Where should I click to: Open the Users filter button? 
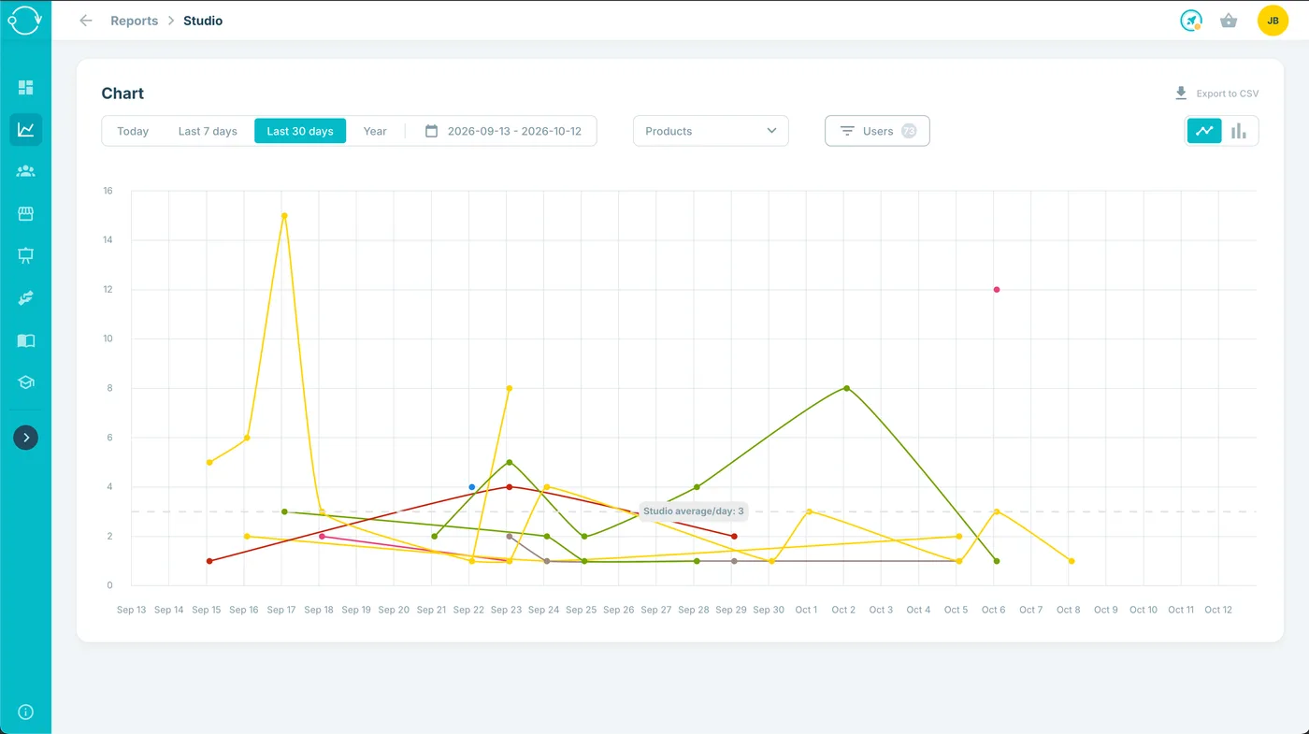[877, 131]
